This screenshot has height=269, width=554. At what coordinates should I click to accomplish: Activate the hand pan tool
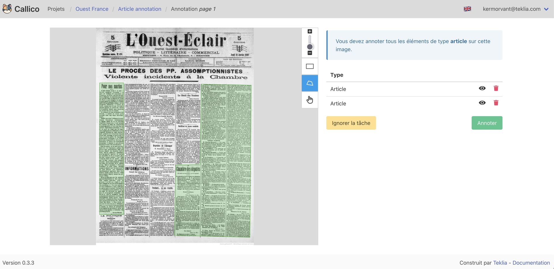(310, 100)
